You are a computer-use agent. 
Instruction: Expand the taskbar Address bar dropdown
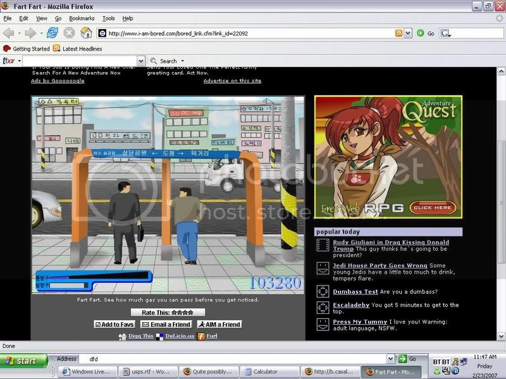(x=390, y=359)
